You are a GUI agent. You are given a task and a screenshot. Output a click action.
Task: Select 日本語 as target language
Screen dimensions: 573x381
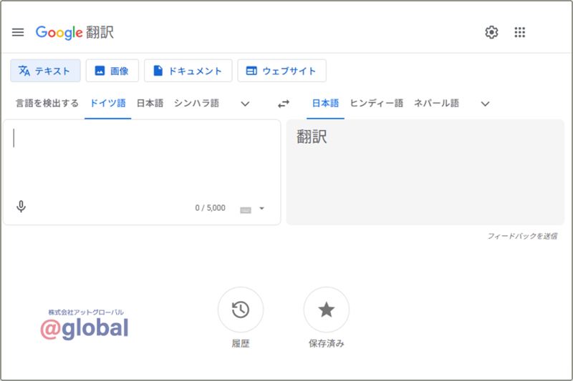click(325, 104)
